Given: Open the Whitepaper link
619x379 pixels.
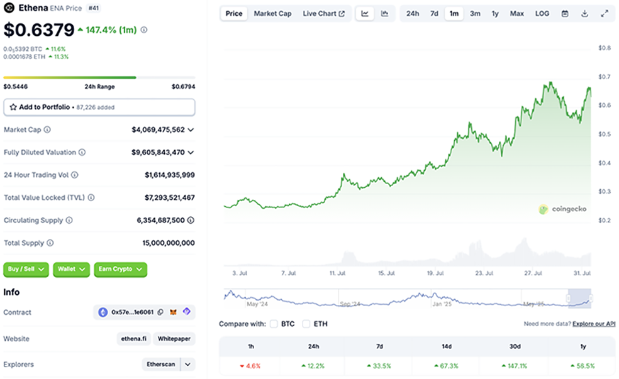Looking at the screenshot, I should [174, 339].
